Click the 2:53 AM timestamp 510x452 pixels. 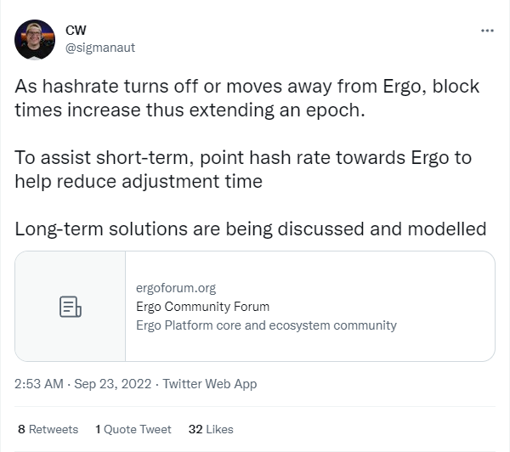coord(39,384)
